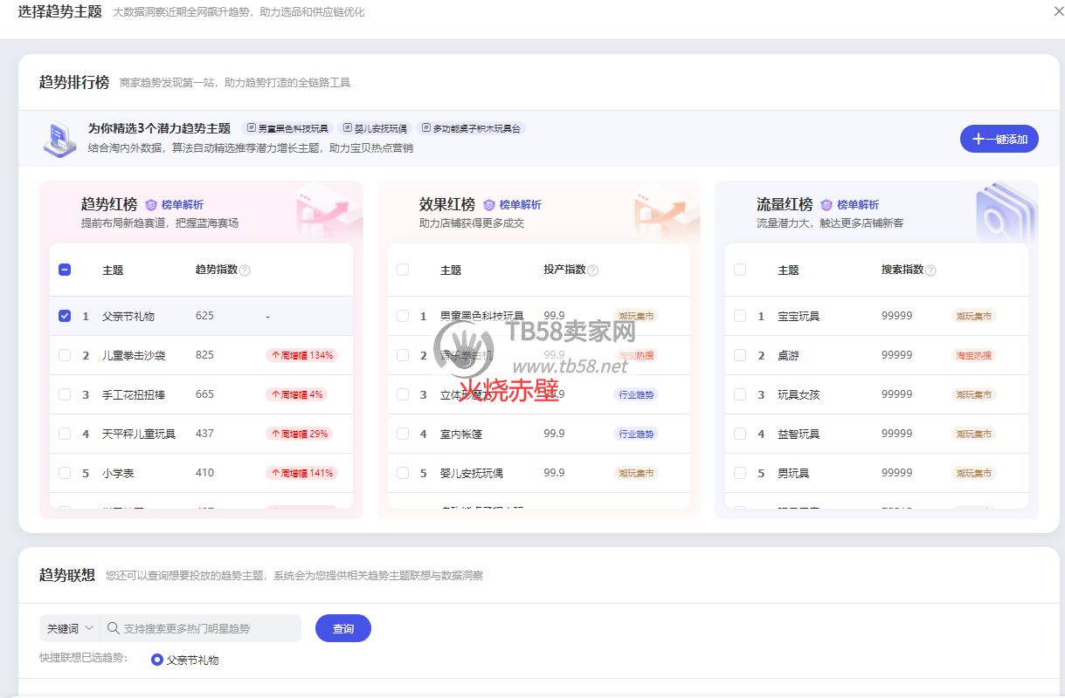Click 榜单解析 icon in 趋势红榜
Screen dimensions: 1065x698
[151, 205]
